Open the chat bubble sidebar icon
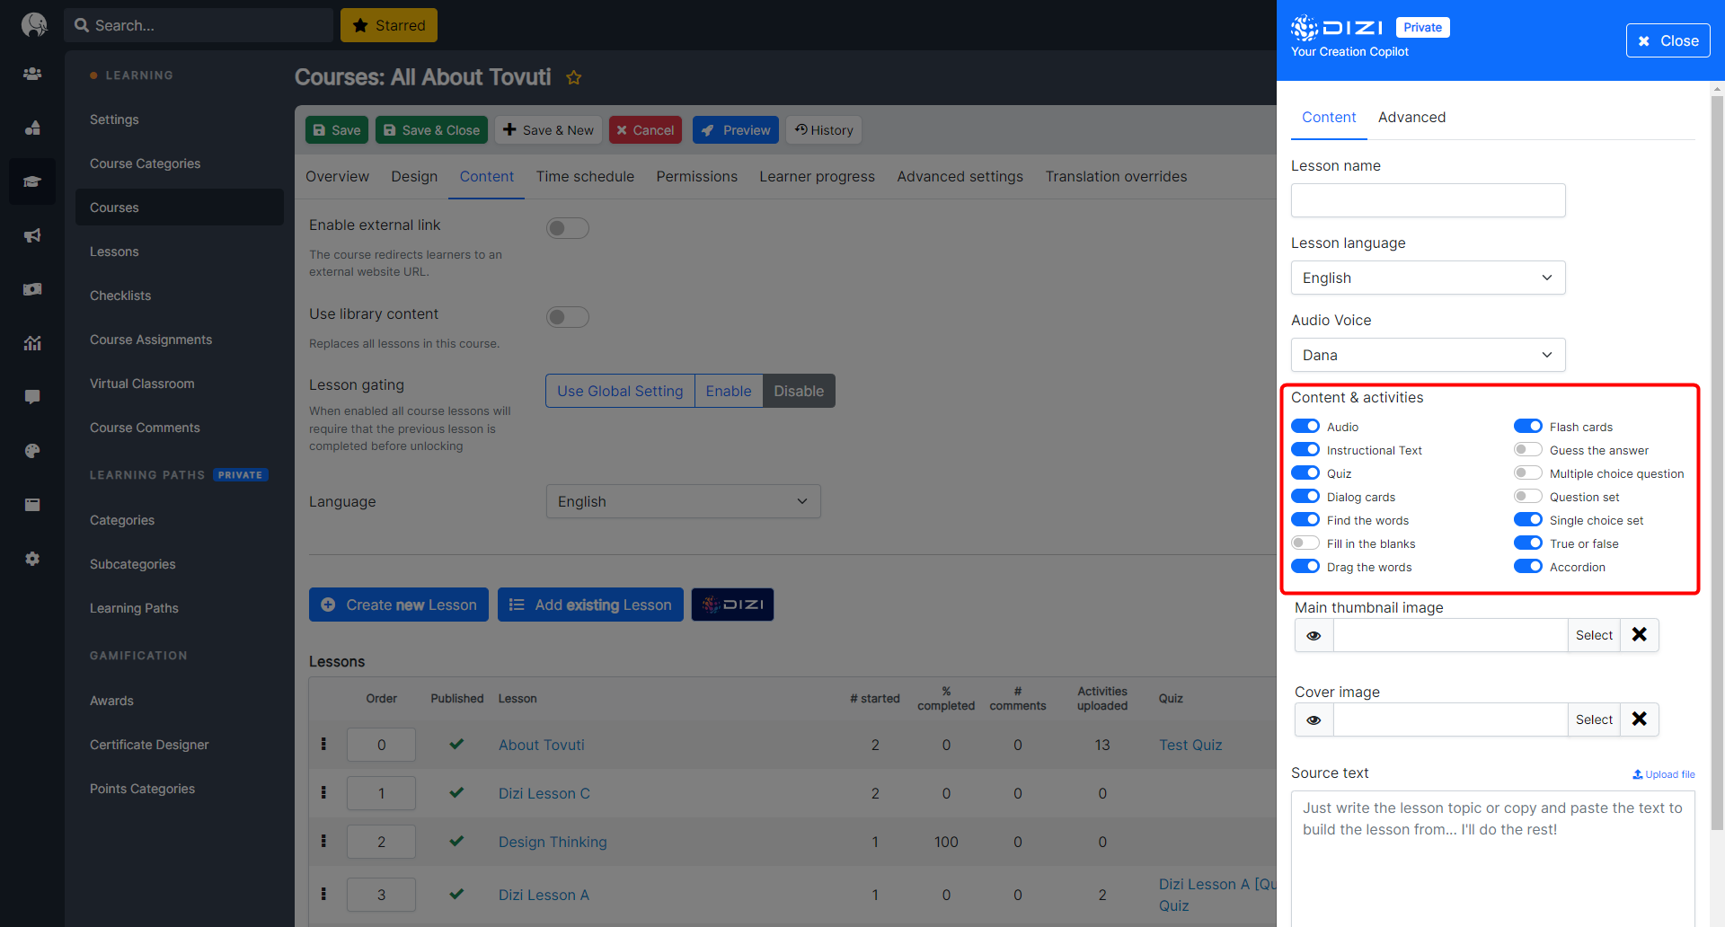 (x=32, y=397)
